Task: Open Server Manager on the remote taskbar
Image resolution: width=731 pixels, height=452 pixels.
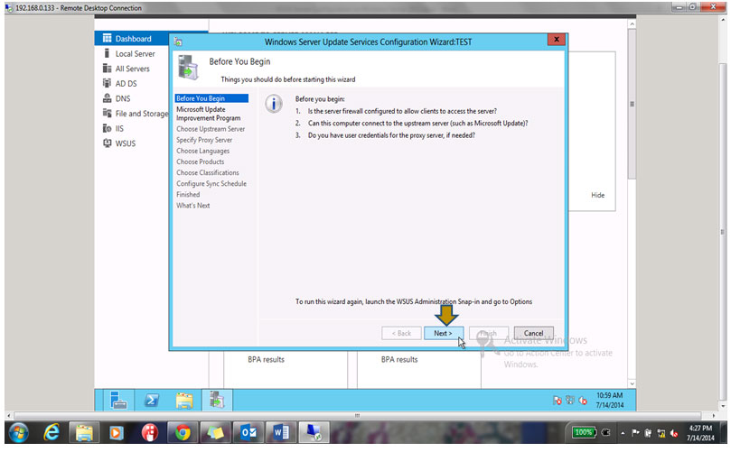Action: tap(118, 401)
